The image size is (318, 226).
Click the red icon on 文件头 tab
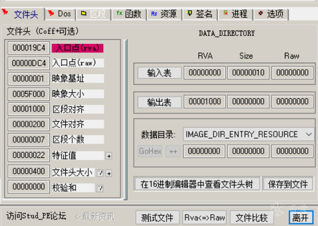(x=5, y=12)
